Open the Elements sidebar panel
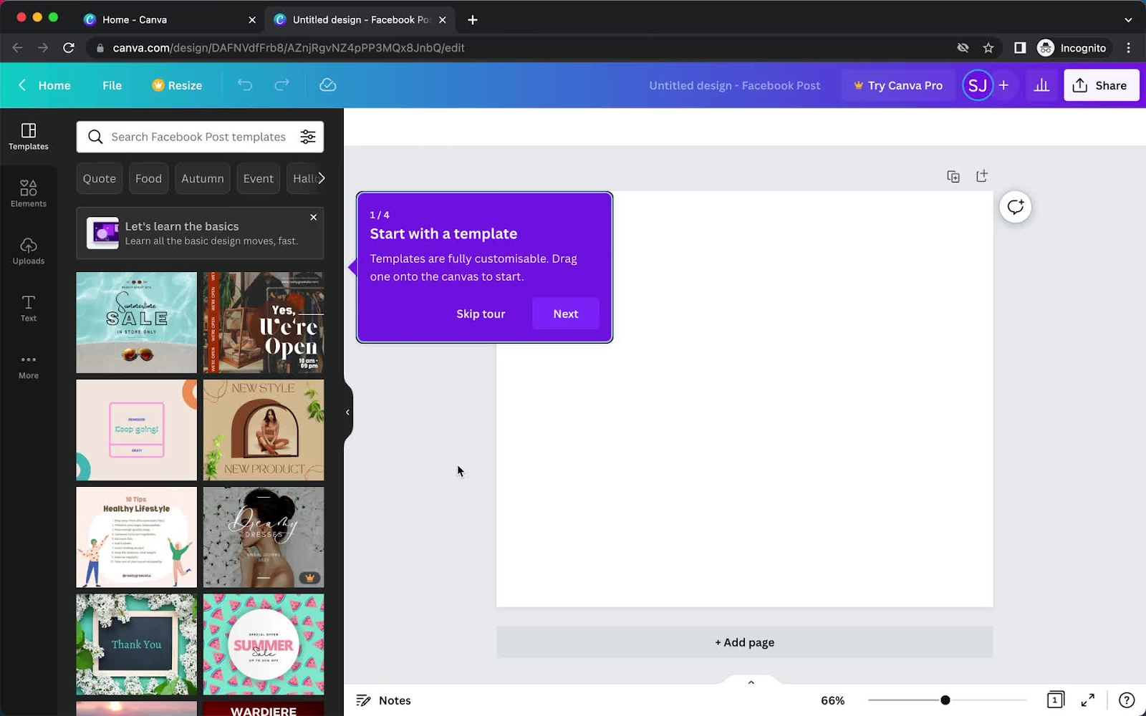This screenshot has width=1146, height=716. [x=29, y=194]
